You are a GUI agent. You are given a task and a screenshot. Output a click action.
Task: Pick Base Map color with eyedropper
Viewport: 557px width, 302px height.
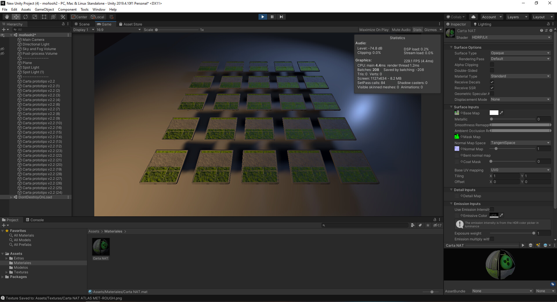pos(502,113)
